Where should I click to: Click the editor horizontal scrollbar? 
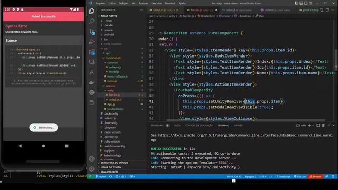pyautogui.click(x=246, y=120)
